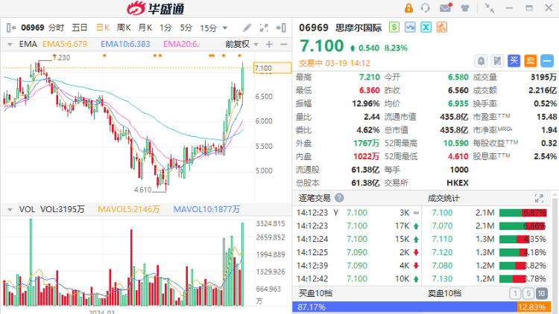Viewport: 559px width, 314px height.
Task: Click the blue 87.17% buy ratio bar
Action: pos(405,307)
